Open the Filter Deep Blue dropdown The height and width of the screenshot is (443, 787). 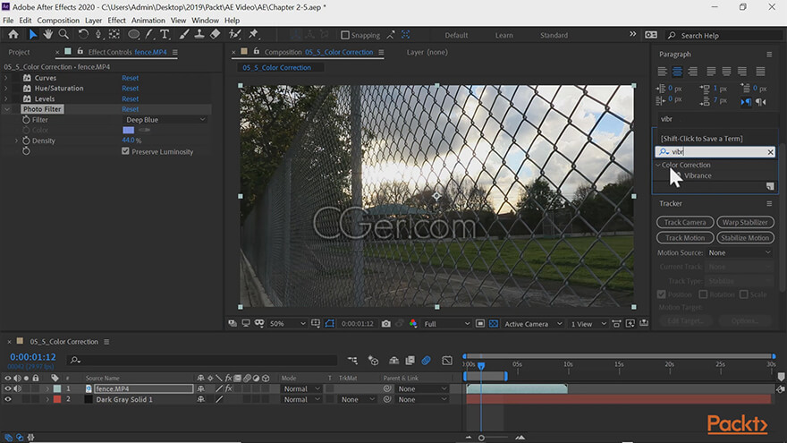[165, 120]
